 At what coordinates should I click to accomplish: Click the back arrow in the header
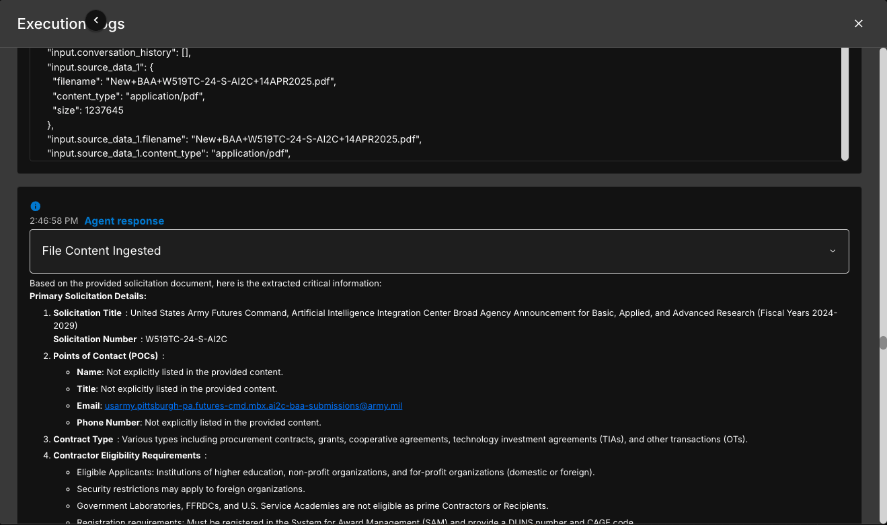95,20
